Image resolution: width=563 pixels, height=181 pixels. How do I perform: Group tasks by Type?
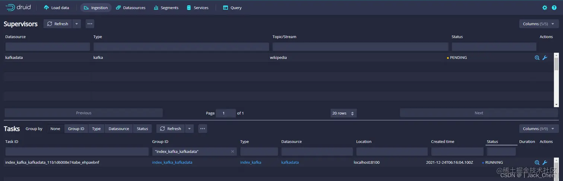tap(96, 129)
